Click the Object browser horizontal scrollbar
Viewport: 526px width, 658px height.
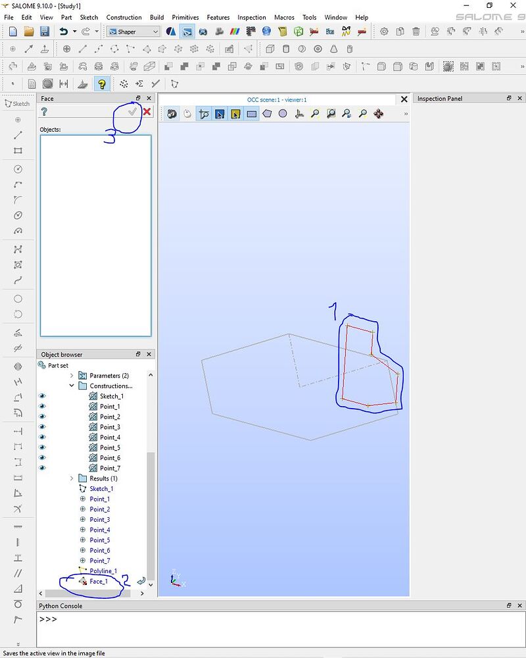[x=88, y=594]
